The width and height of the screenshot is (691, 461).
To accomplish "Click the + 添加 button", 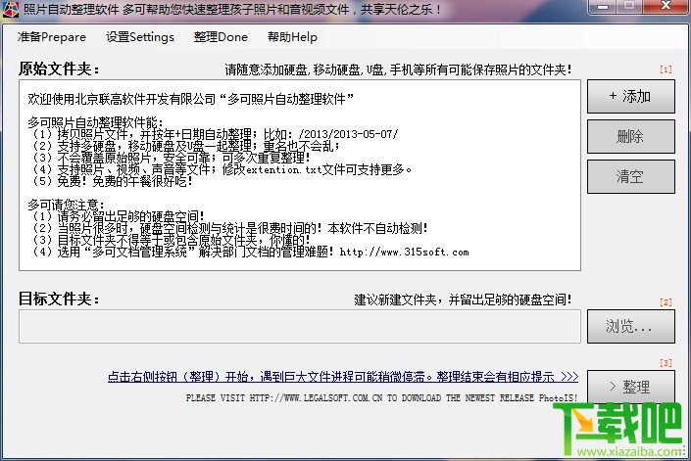I will [630, 96].
